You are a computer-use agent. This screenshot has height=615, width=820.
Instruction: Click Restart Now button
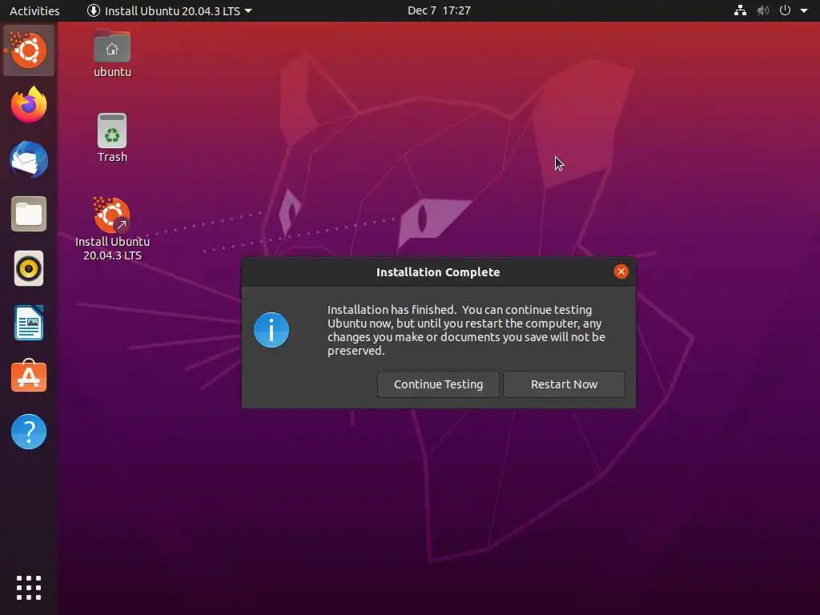(x=564, y=384)
